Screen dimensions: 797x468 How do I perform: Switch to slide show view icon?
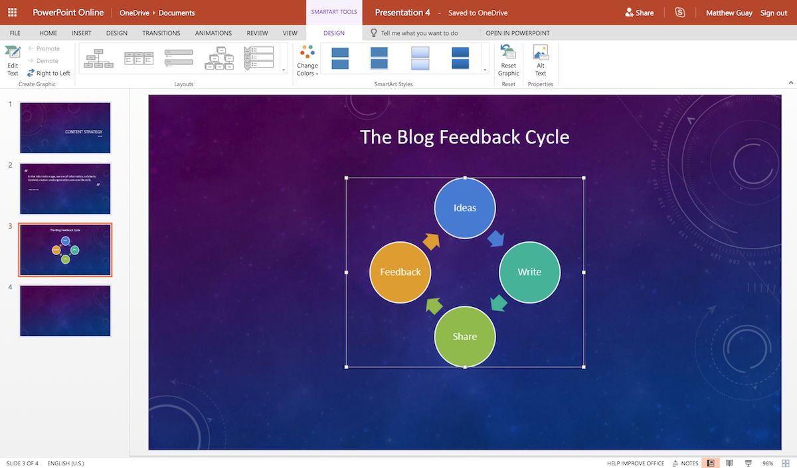pos(749,463)
